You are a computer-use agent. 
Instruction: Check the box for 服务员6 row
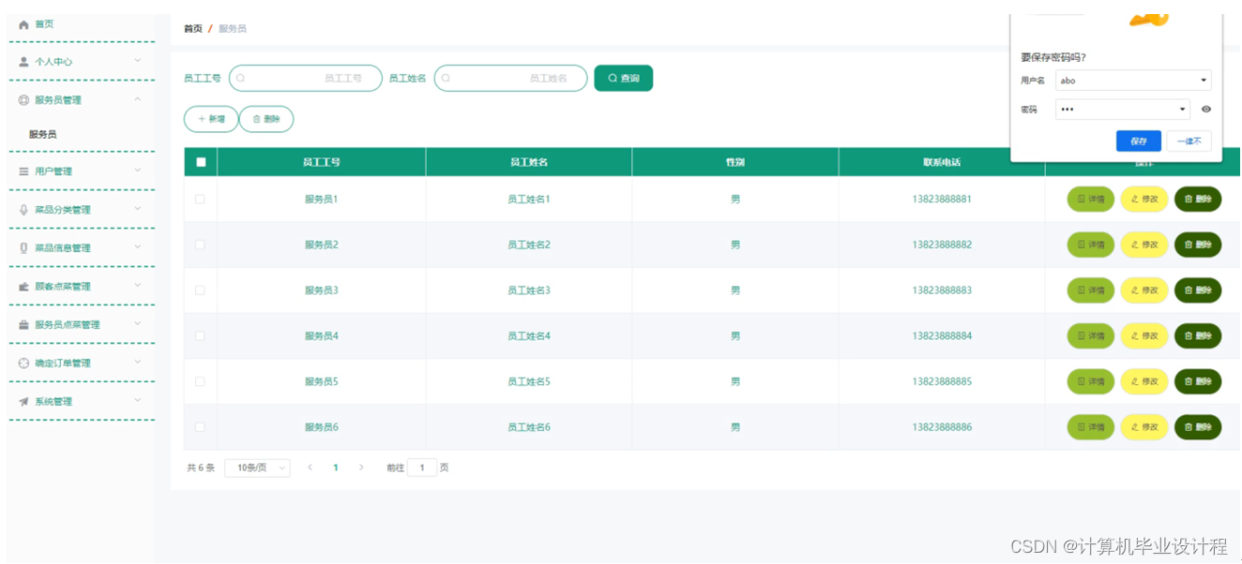(200, 427)
